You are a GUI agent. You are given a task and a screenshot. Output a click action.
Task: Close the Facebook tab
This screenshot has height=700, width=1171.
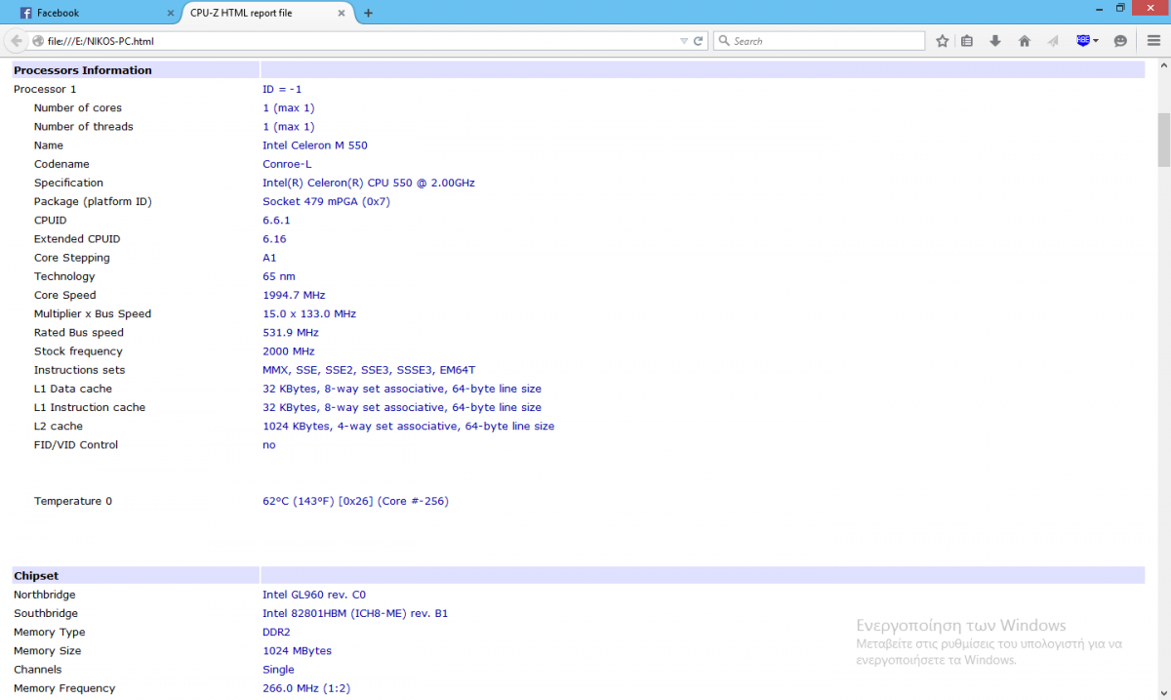point(170,13)
